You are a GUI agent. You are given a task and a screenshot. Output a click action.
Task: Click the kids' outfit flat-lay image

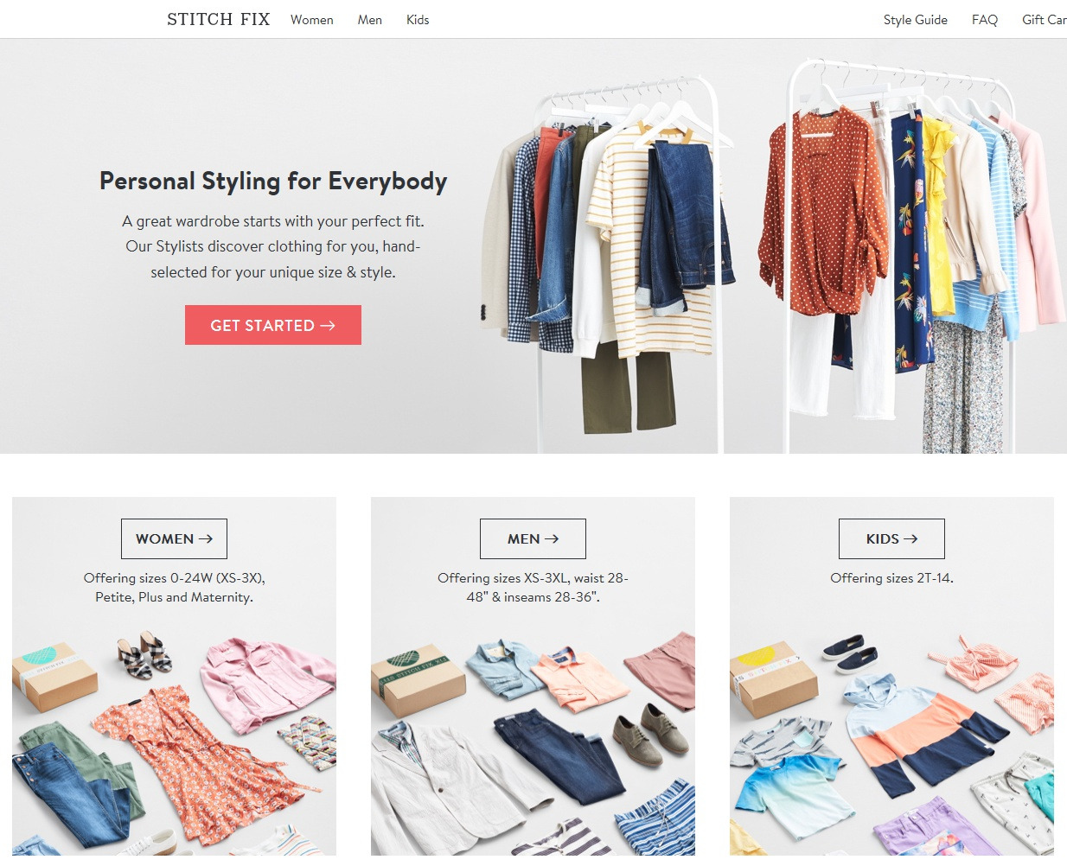pos(891,745)
